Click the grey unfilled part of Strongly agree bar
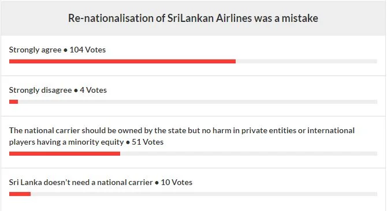The image size is (387, 211). pyautogui.click(x=306, y=61)
